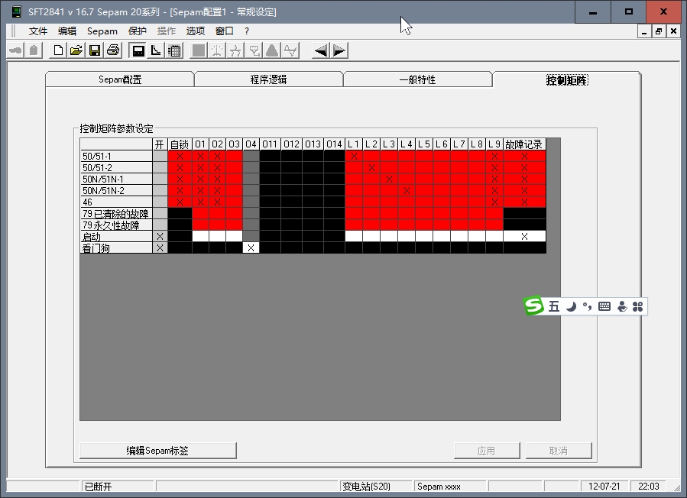Click the grayed clipboard paste icon
687x498 pixels.
click(x=34, y=51)
